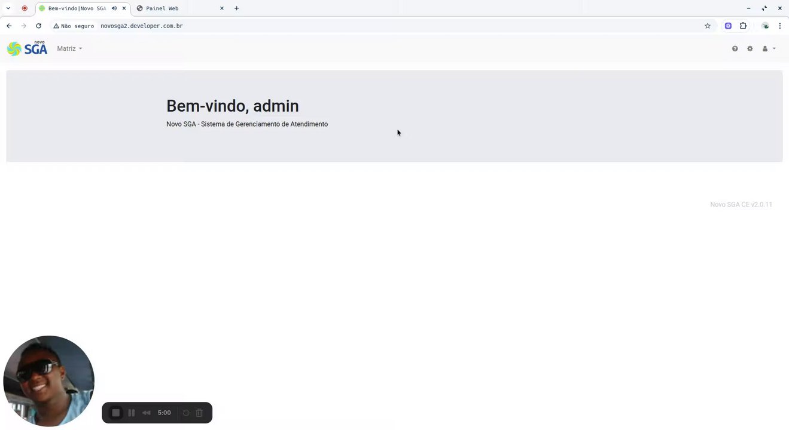Open Chrome's three-dot menu
The width and height of the screenshot is (789, 430).
780,26
